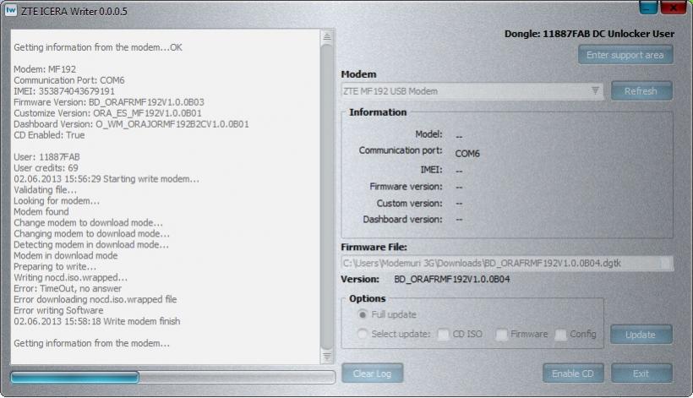The height and width of the screenshot is (398, 693).
Task: Enable the Firmware checkbox
Action: [502, 335]
